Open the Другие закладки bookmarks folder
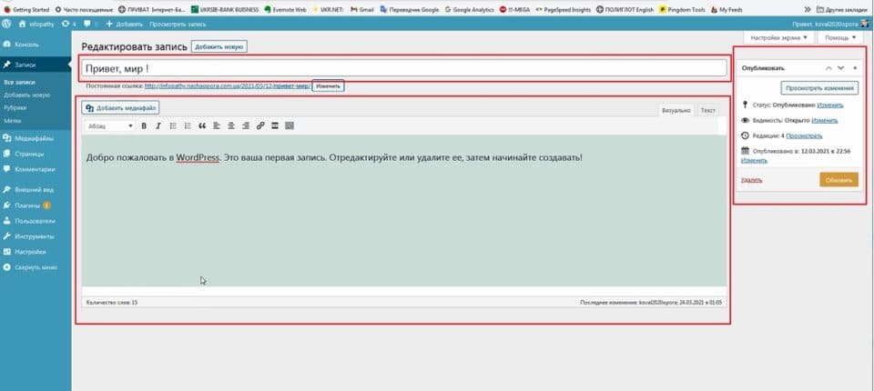This screenshot has width=874, height=391. 843,9
